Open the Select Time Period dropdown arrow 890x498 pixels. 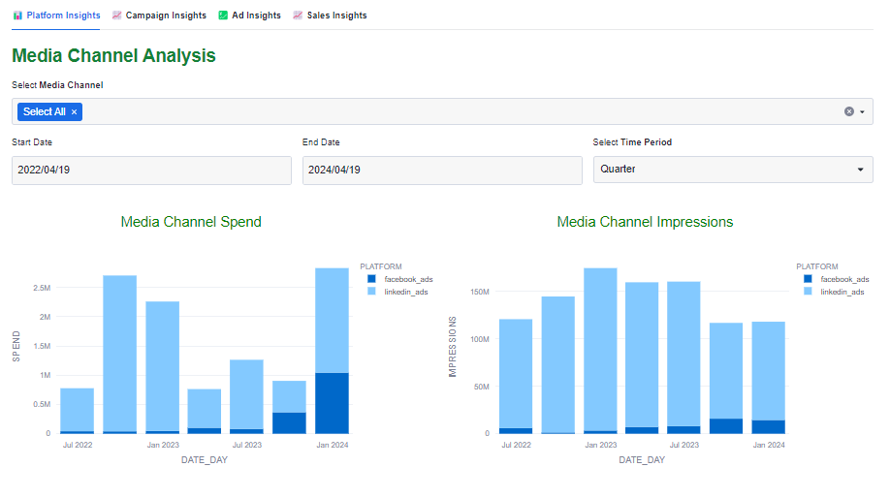pyautogui.click(x=860, y=171)
